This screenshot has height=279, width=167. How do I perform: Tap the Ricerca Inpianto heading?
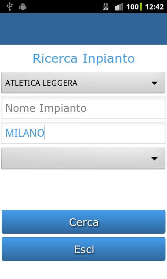(x=83, y=59)
